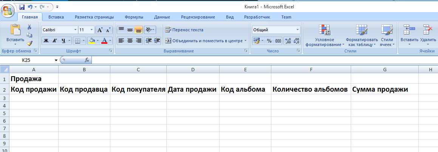Enable Перенос текста wrap text

[x=184, y=30]
